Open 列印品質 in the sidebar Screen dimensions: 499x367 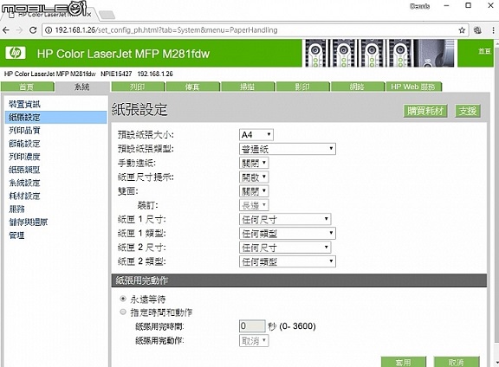(x=24, y=131)
